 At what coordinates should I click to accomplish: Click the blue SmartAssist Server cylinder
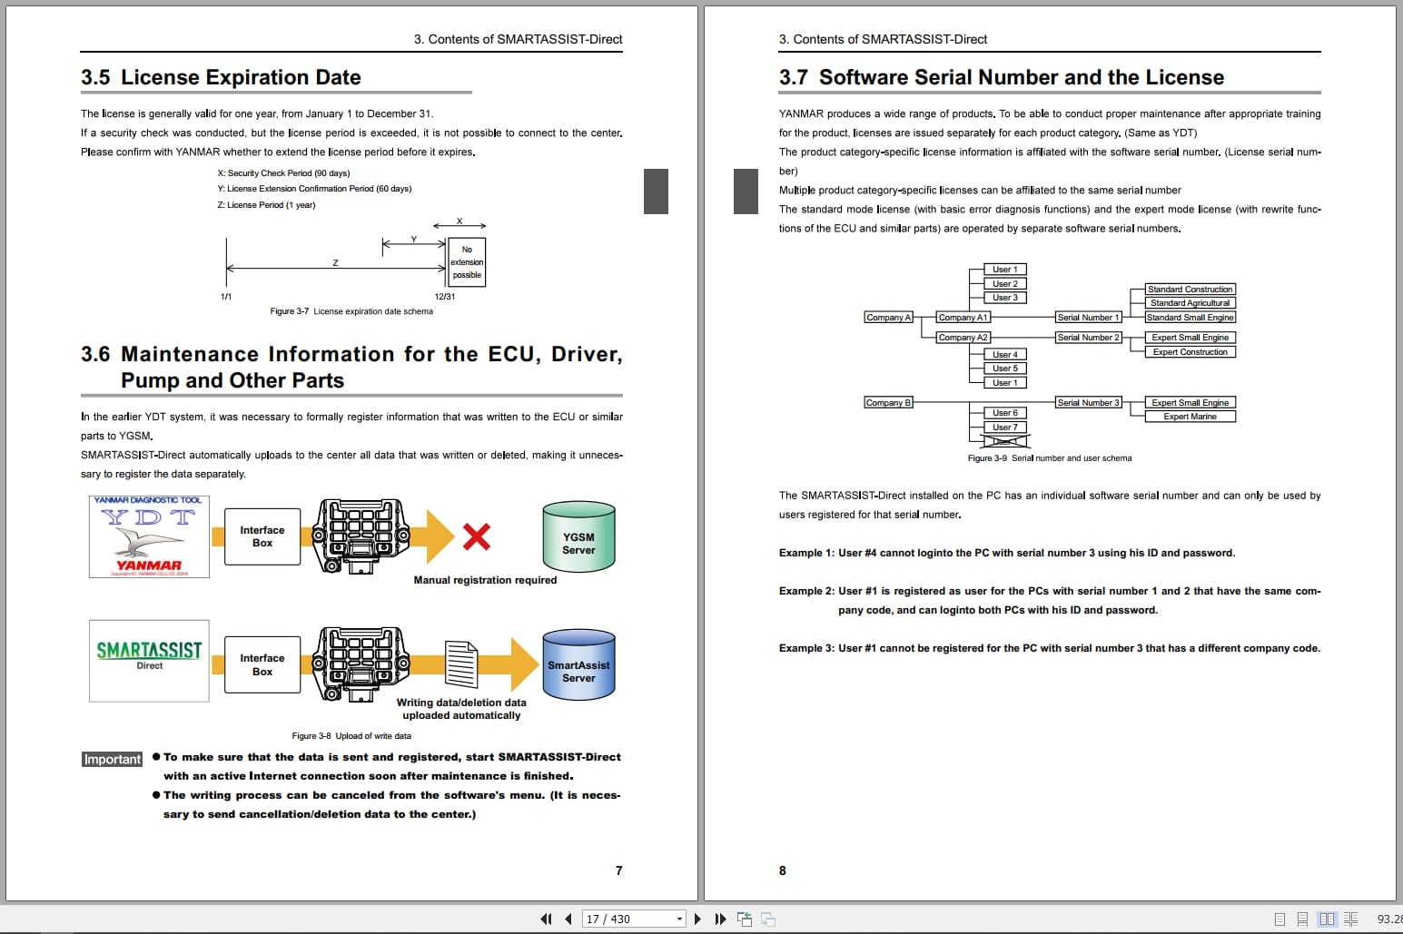tap(578, 664)
